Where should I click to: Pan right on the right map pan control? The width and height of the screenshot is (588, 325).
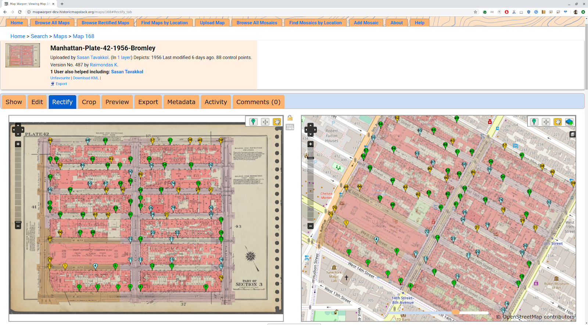coord(315,130)
